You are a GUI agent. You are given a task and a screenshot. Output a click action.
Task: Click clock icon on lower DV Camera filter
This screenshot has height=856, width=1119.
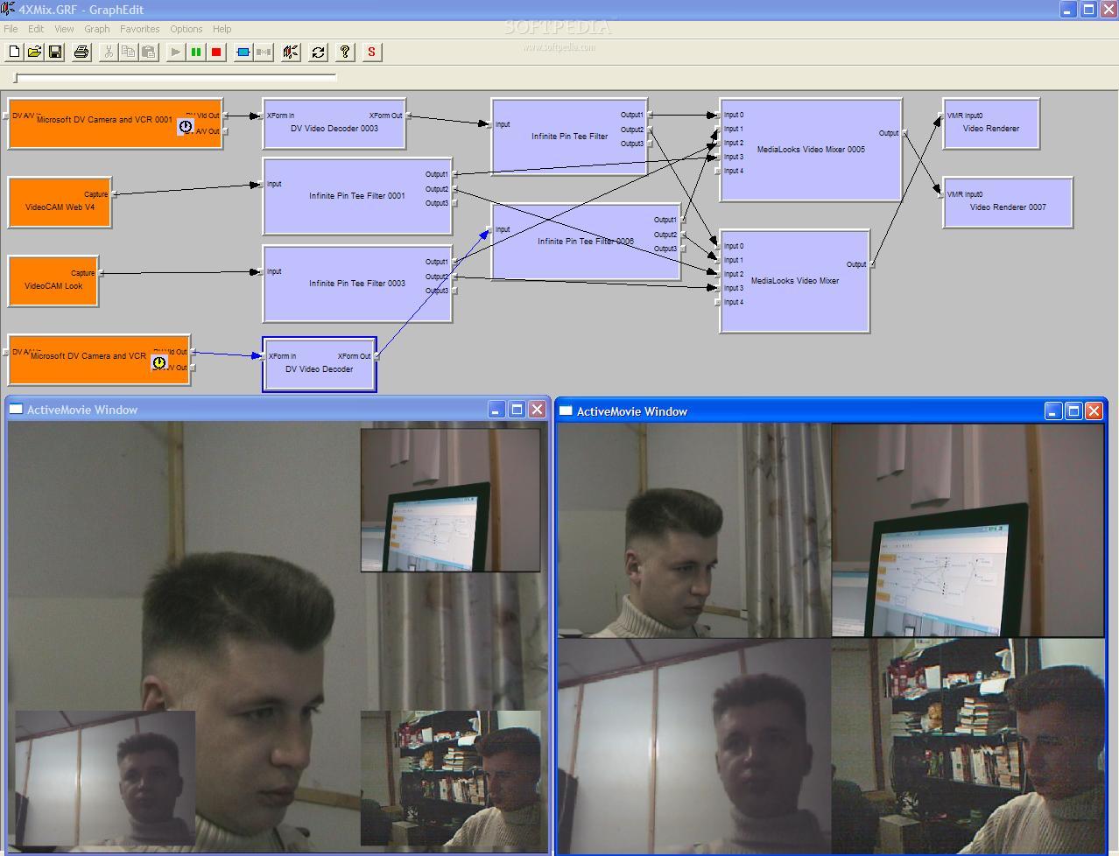[x=159, y=362]
